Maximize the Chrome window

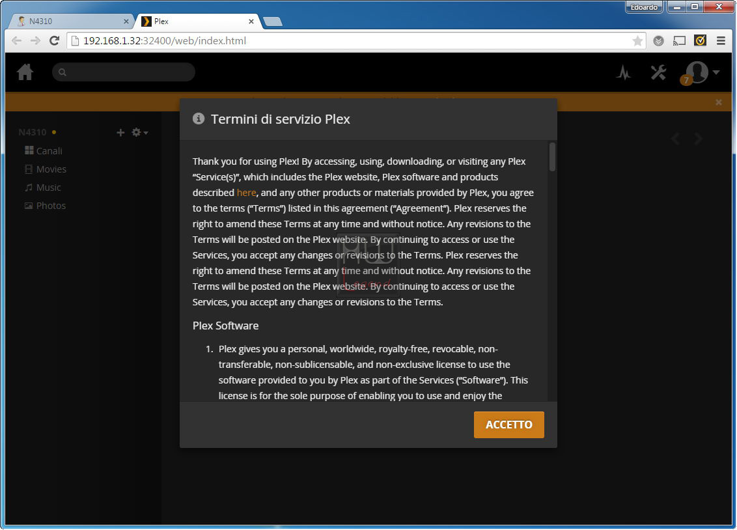(x=694, y=7)
